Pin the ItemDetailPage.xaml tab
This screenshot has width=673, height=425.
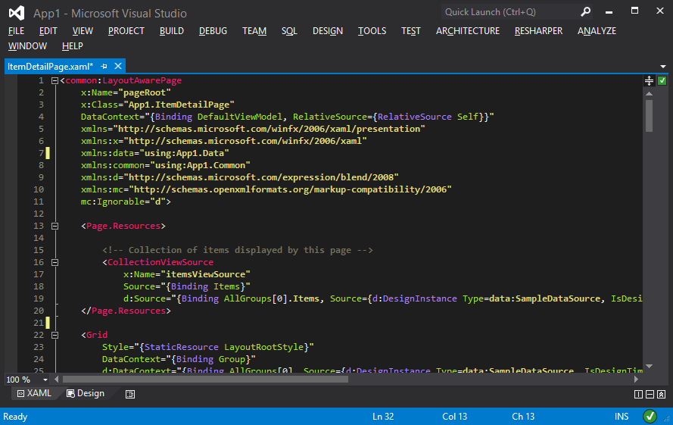tap(104, 67)
